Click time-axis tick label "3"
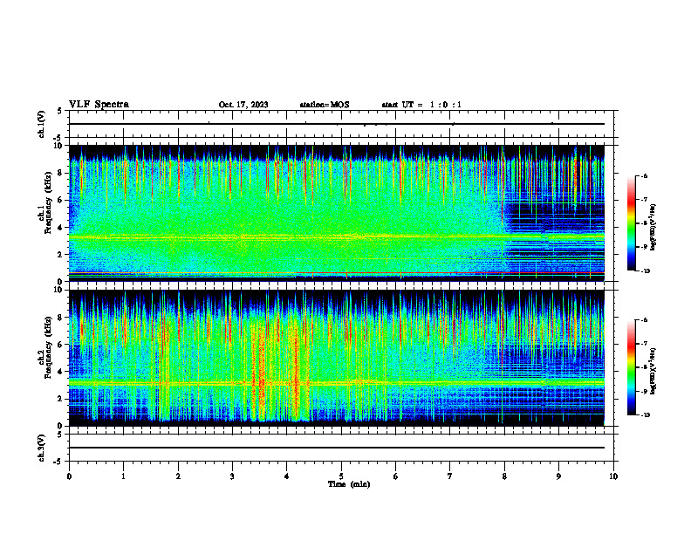The width and height of the screenshot is (691, 534). pos(232,476)
